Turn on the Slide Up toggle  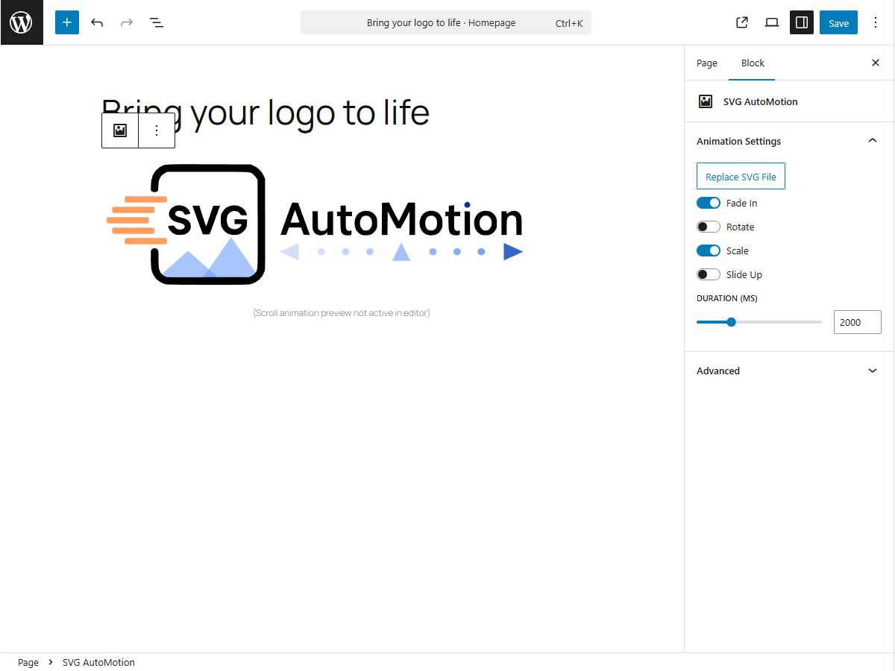709,274
